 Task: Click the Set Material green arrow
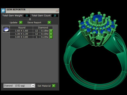tap(54, 86)
